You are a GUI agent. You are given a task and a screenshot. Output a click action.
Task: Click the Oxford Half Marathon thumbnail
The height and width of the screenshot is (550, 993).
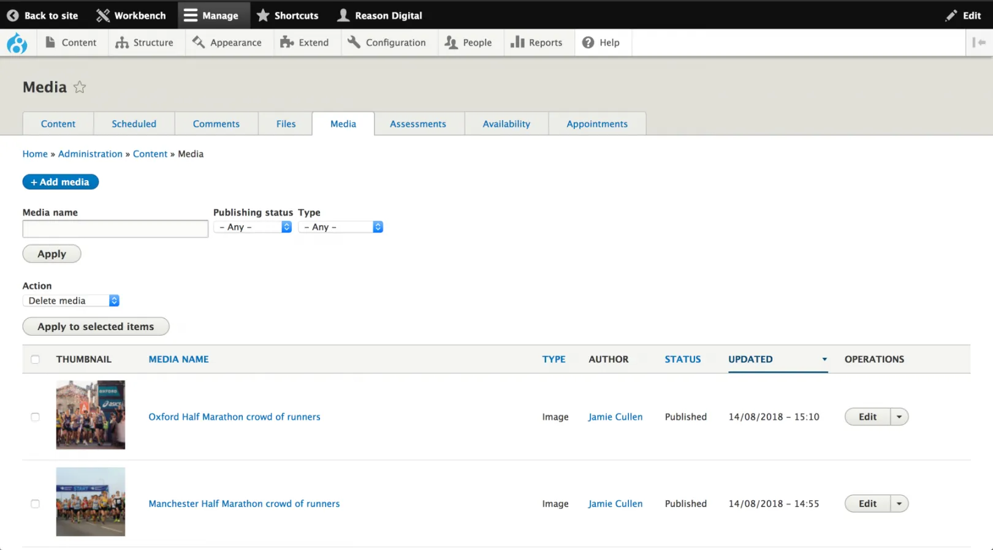pyautogui.click(x=91, y=415)
